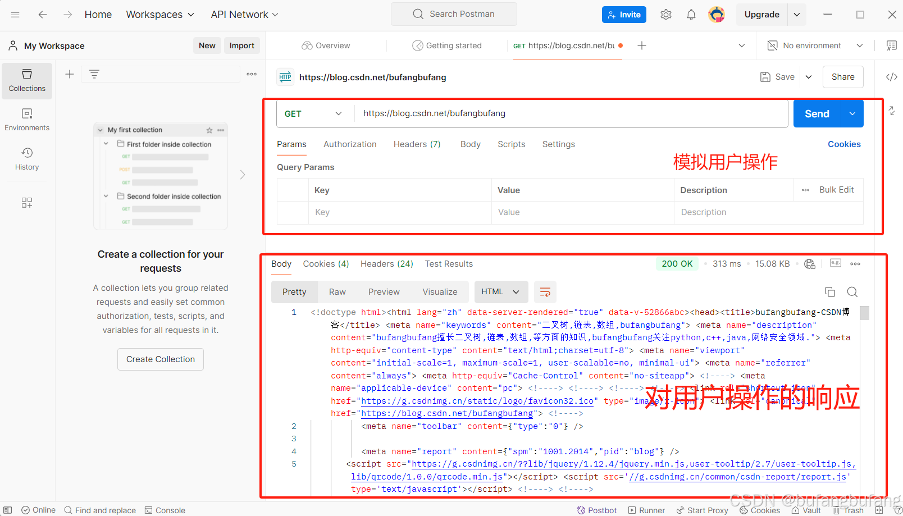Click Bulk Edit in params table

tap(836, 190)
